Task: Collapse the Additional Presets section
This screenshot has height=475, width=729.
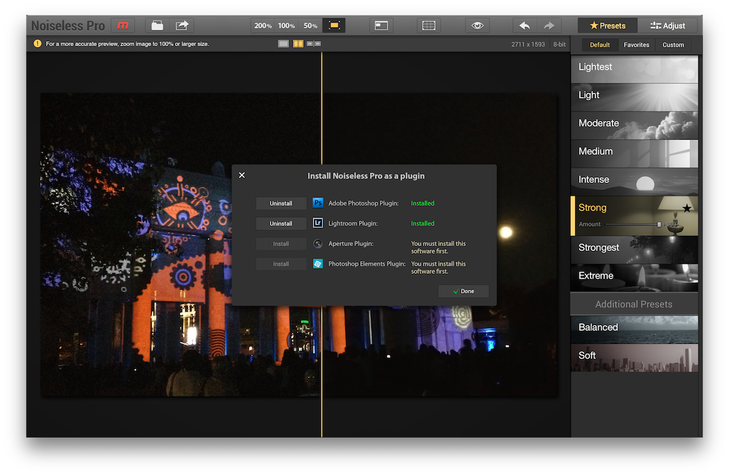Action: pyautogui.click(x=634, y=304)
